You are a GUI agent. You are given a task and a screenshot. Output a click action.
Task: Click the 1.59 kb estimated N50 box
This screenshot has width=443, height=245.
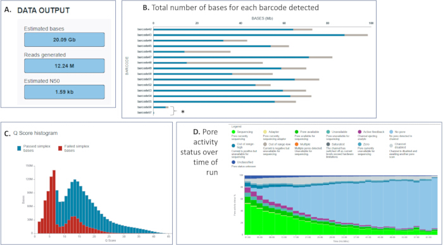tap(65, 92)
